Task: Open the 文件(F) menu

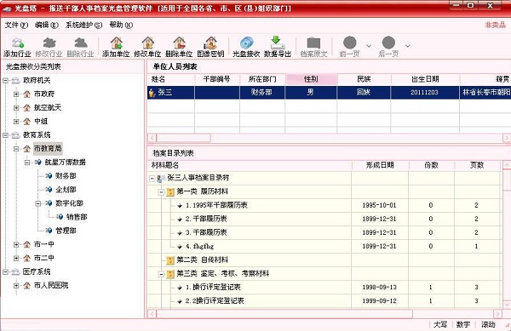Action: point(16,25)
